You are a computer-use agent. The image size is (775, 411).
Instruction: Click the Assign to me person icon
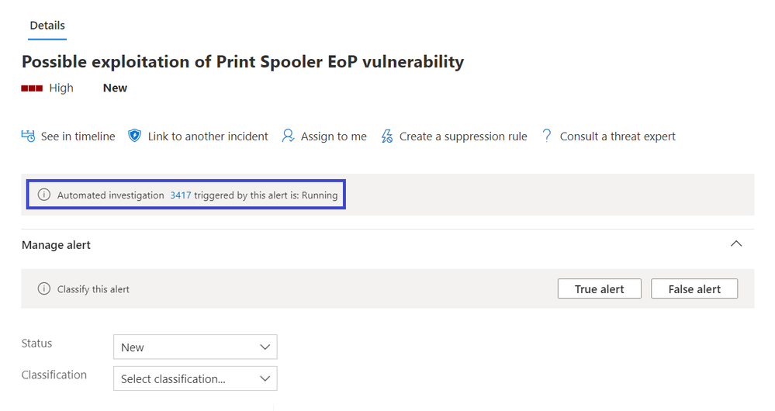click(288, 136)
